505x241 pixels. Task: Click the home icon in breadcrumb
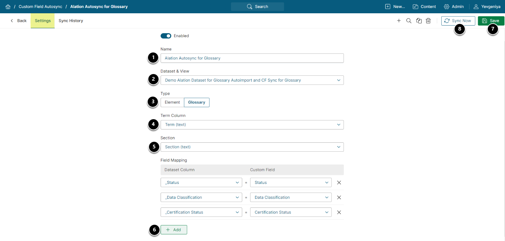pyautogui.click(x=8, y=7)
